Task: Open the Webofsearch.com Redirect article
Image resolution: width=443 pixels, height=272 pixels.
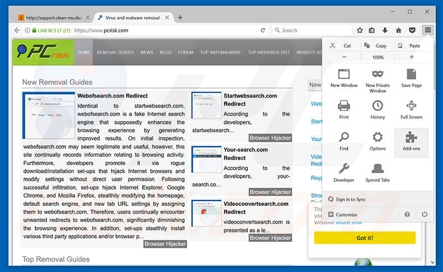Action: pos(113,96)
